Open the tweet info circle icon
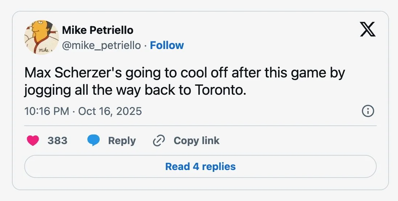This screenshot has height=201, width=398. (x=368, y=111)
